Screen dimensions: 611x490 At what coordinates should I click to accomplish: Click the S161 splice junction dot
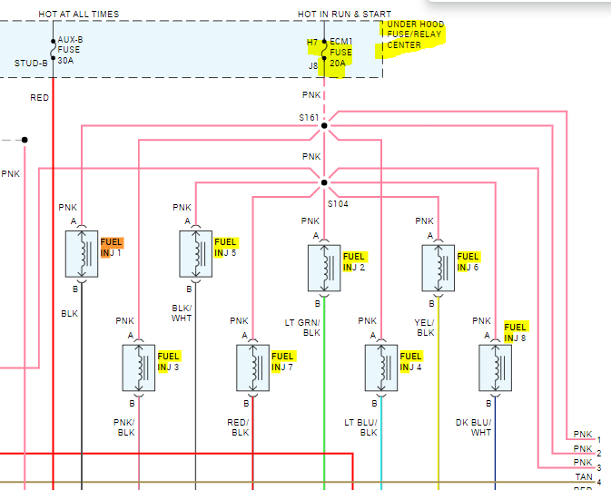pos(324,126)
